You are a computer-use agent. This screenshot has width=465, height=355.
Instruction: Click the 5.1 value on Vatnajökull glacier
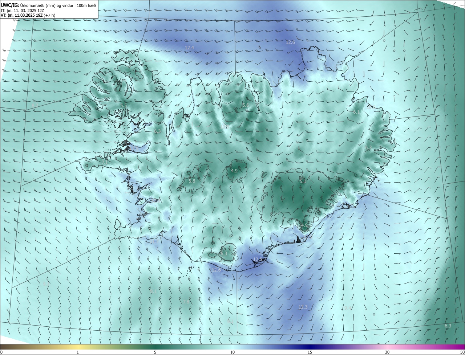click(x=303, y=181)
